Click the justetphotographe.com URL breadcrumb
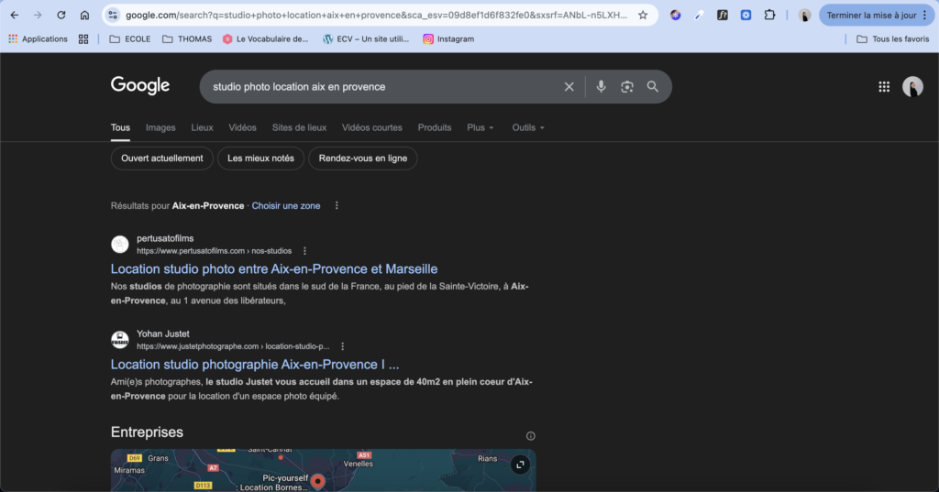 [x=233, y=346]
